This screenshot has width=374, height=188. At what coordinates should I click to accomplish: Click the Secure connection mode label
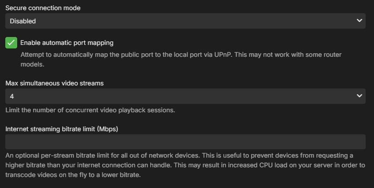tap(43, 8)
